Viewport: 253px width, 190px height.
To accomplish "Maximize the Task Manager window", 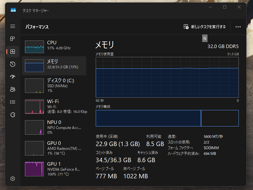I will (225, 7).
